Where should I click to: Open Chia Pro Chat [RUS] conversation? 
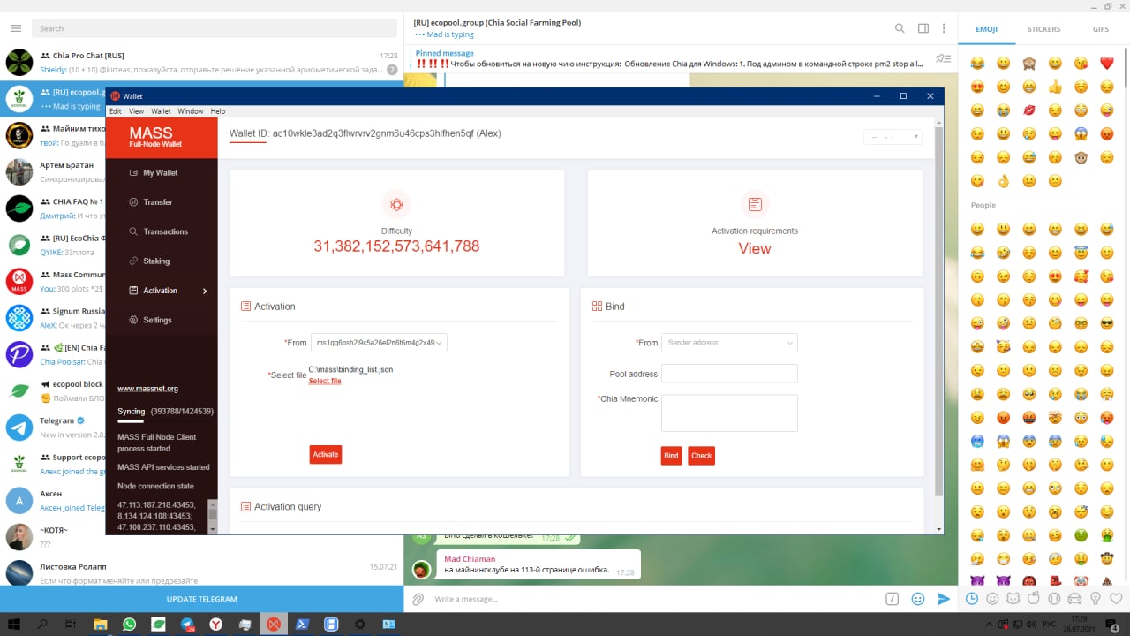point(201,62)
